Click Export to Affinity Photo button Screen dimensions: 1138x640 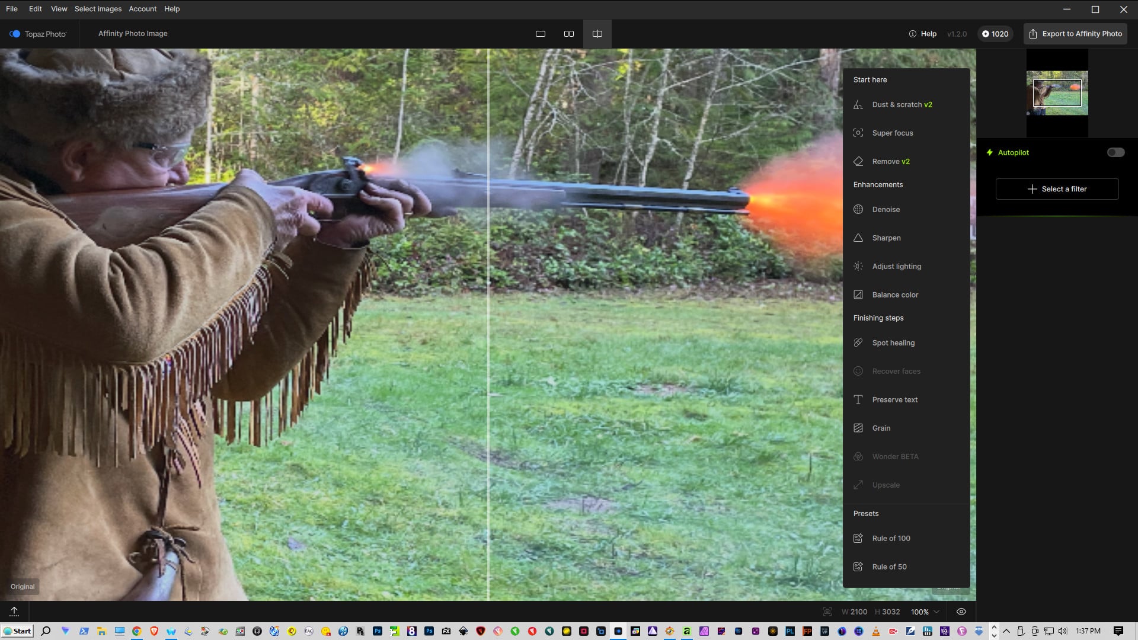pyautogui.click(x=1075, y=34)
